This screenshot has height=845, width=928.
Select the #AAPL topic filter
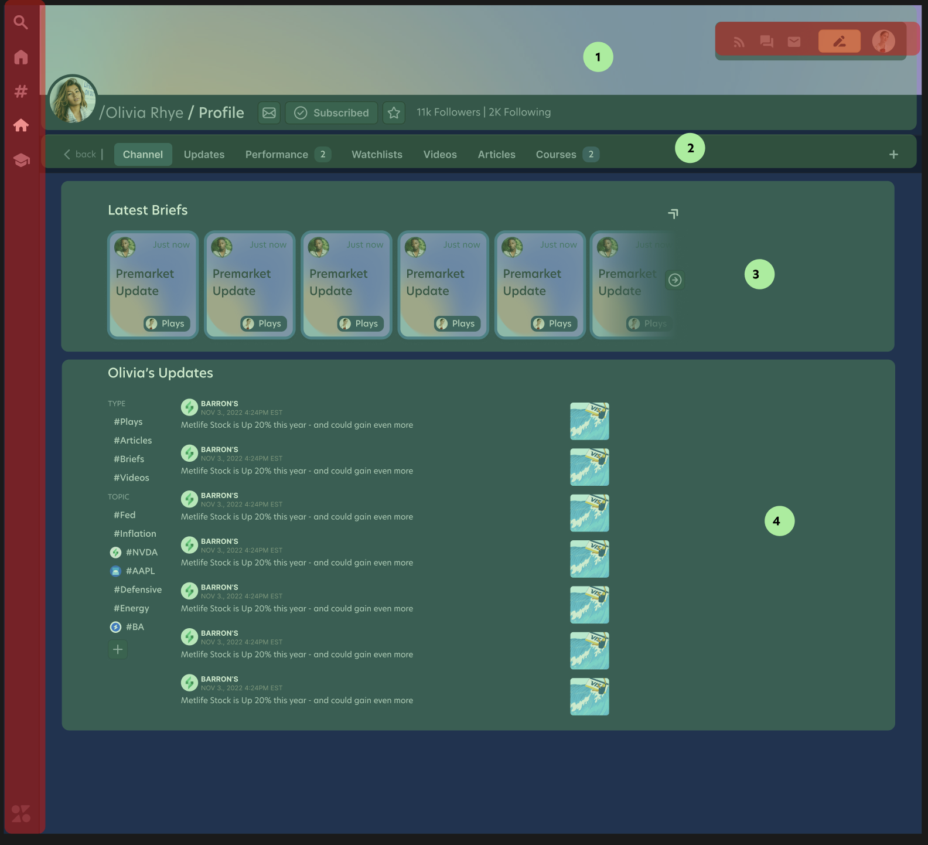[133, 571]
